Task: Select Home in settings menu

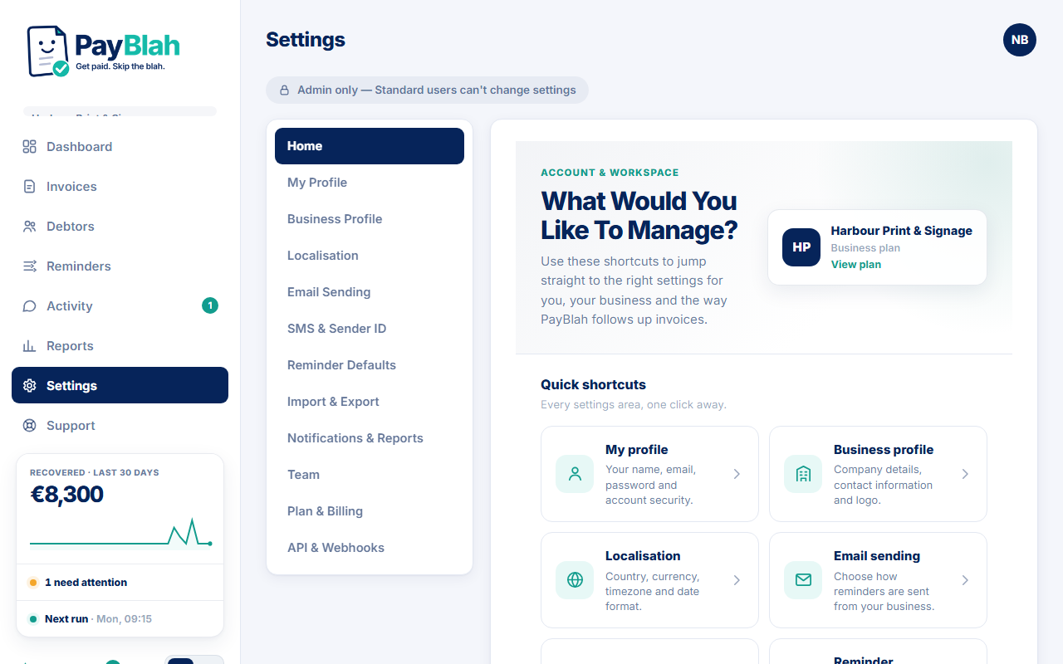Action: coord(370,146)
